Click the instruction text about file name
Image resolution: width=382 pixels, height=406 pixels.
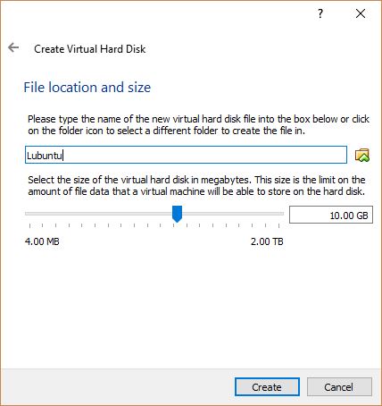tap(198, 124)
